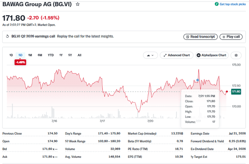Click the Beta (5Y Monthly) label
Viewport: 249px width, 164px height.
(140, 141)
